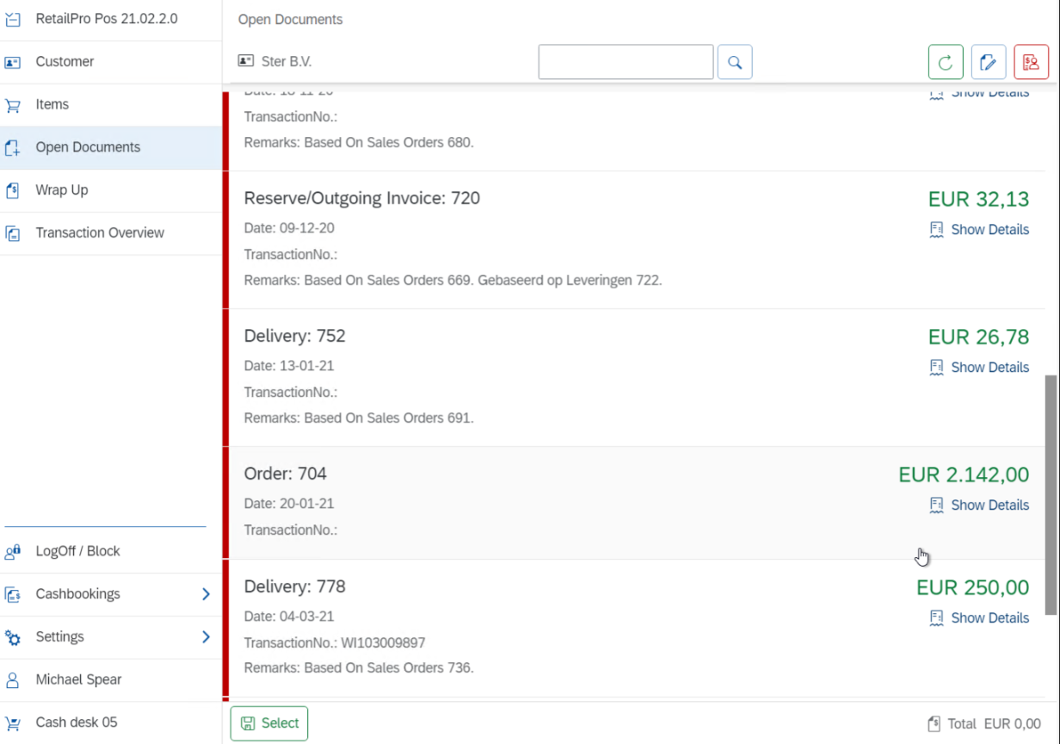Click the document search input field

[626, 62]
